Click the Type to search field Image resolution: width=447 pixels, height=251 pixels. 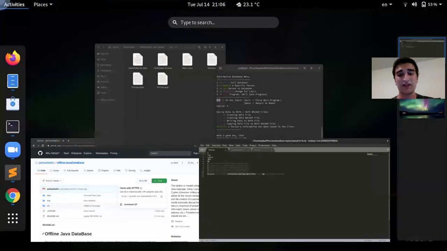223,22
